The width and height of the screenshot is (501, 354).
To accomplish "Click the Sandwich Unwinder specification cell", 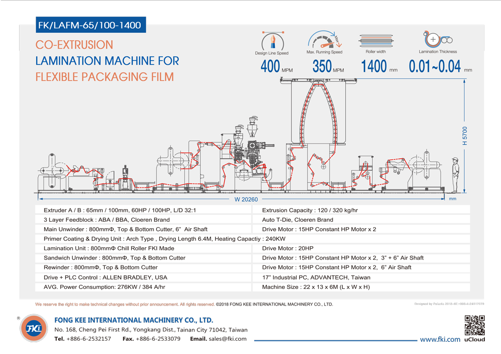I will (x=143, y=258).
